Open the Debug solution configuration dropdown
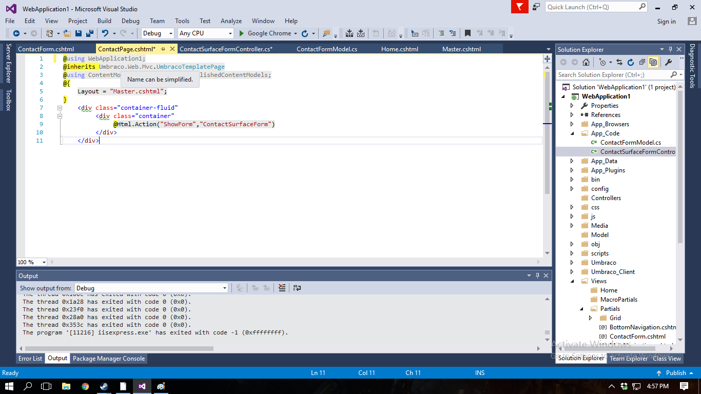 pyautogui.click(x=158, y=33)
